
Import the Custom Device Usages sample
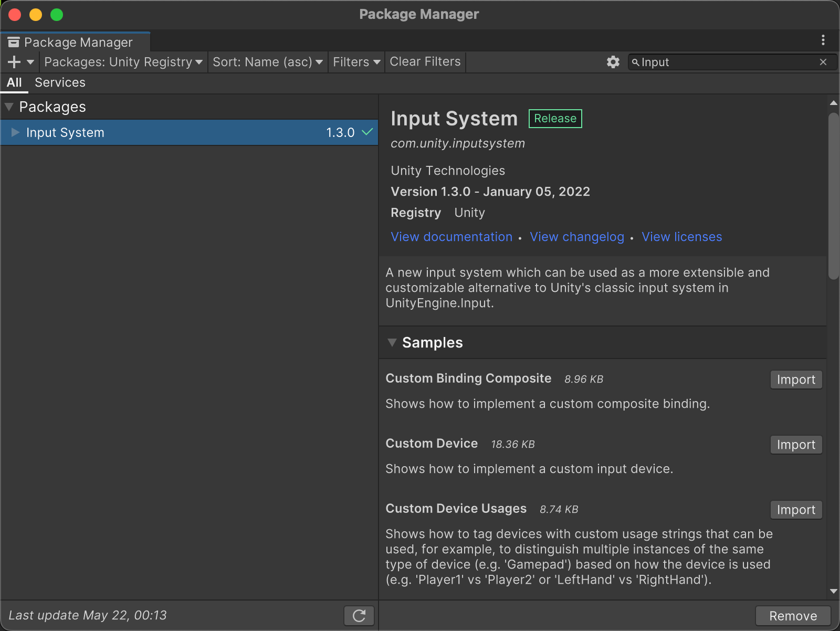pyautogui.click(x=796, y=510)
